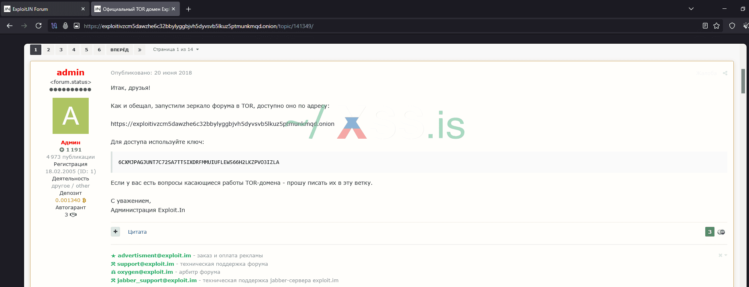The image size is (749, 287).
Task: Click the post date 20 июня 2018
Action: pos(173,73)
